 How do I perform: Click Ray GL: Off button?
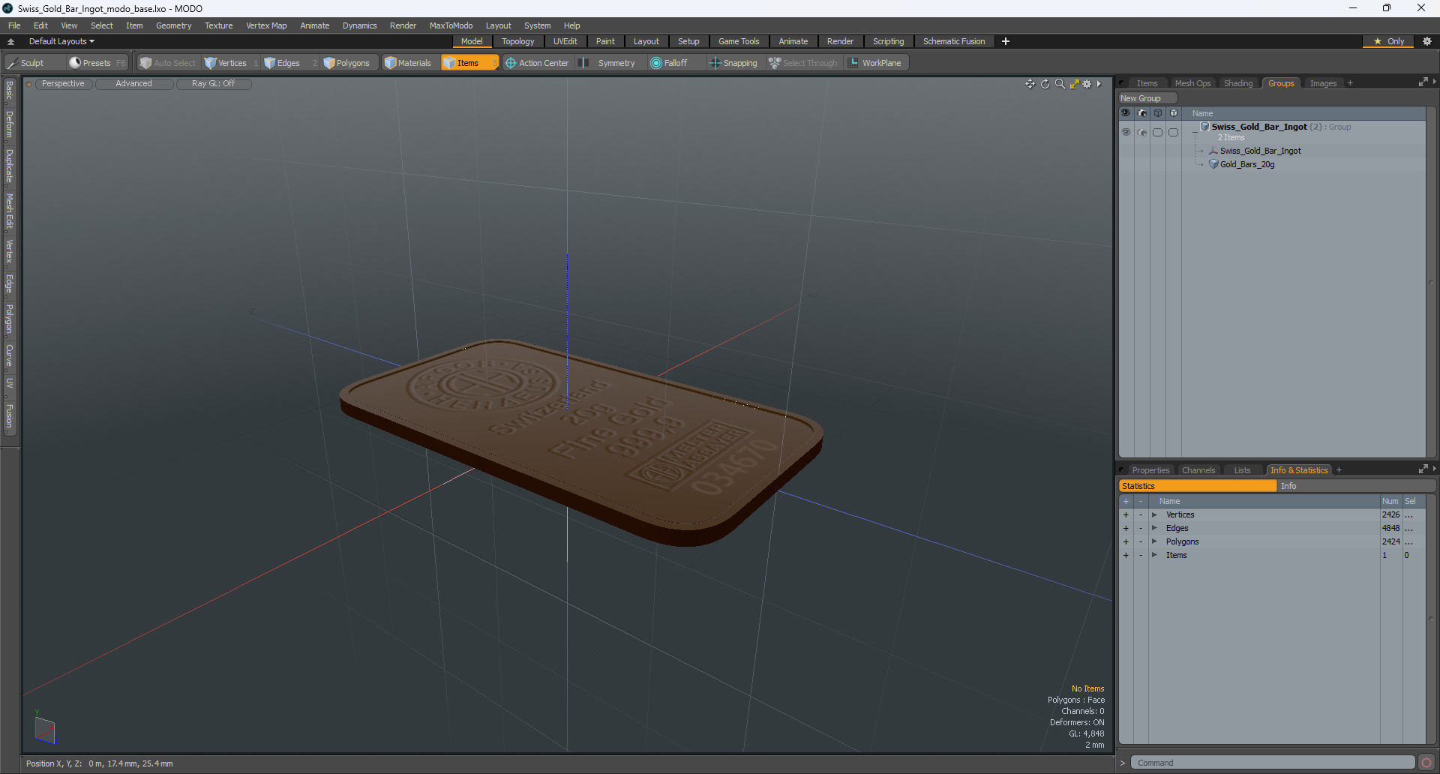pos(213,84)
